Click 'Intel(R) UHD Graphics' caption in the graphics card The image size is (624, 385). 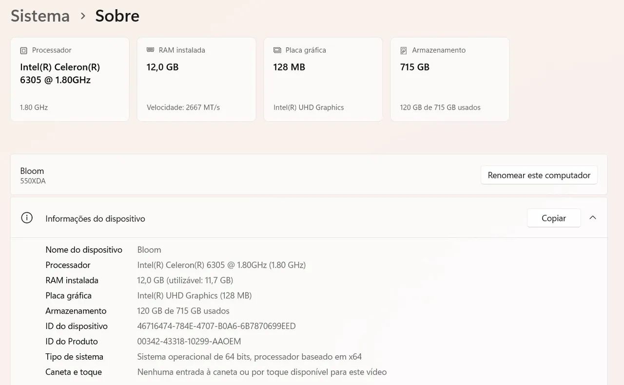309,108
